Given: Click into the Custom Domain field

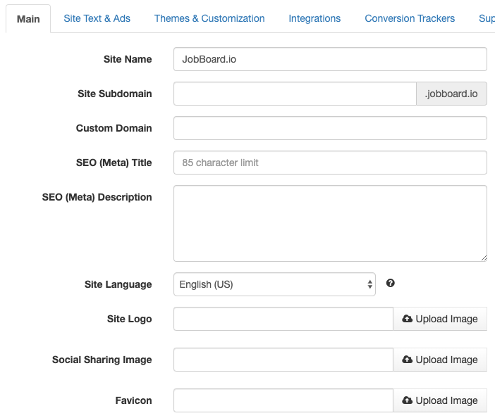Looking at the screenshot, I should pyautogui.click(x=330, y=128).
